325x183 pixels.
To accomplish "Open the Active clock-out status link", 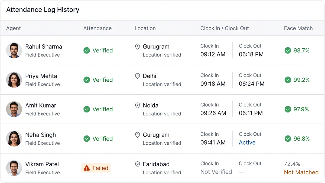I will [247, 142].
